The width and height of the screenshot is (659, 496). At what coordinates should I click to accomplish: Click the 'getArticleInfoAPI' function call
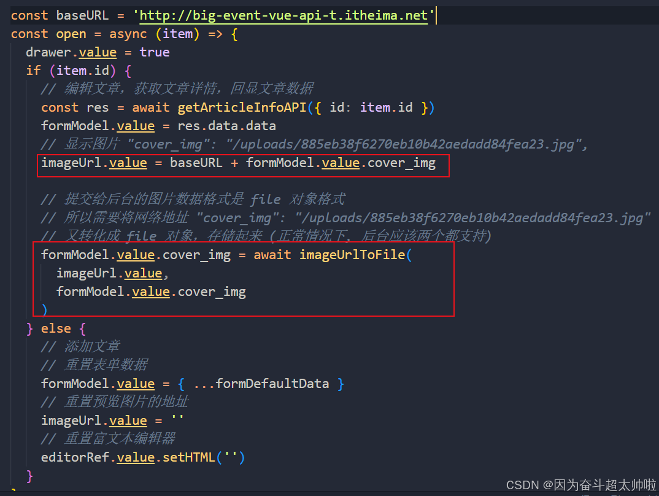pos(242,107)
